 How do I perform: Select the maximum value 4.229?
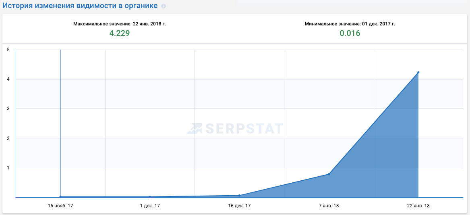point(120,33)
